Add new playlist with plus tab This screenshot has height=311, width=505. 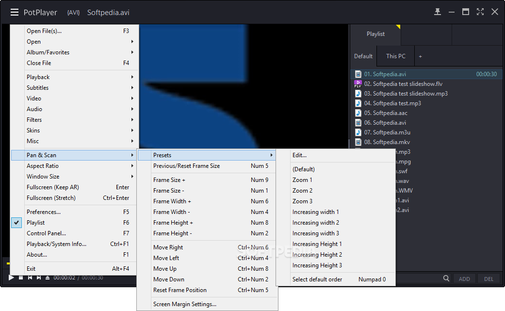point(420,56)
